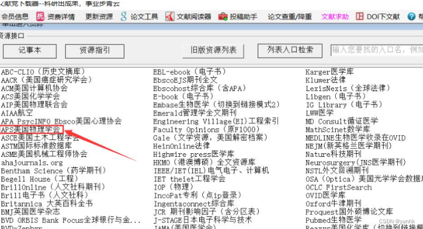423x229 pixels.
Task: Click the DOI下文献 icon
Action: [360, 16]
